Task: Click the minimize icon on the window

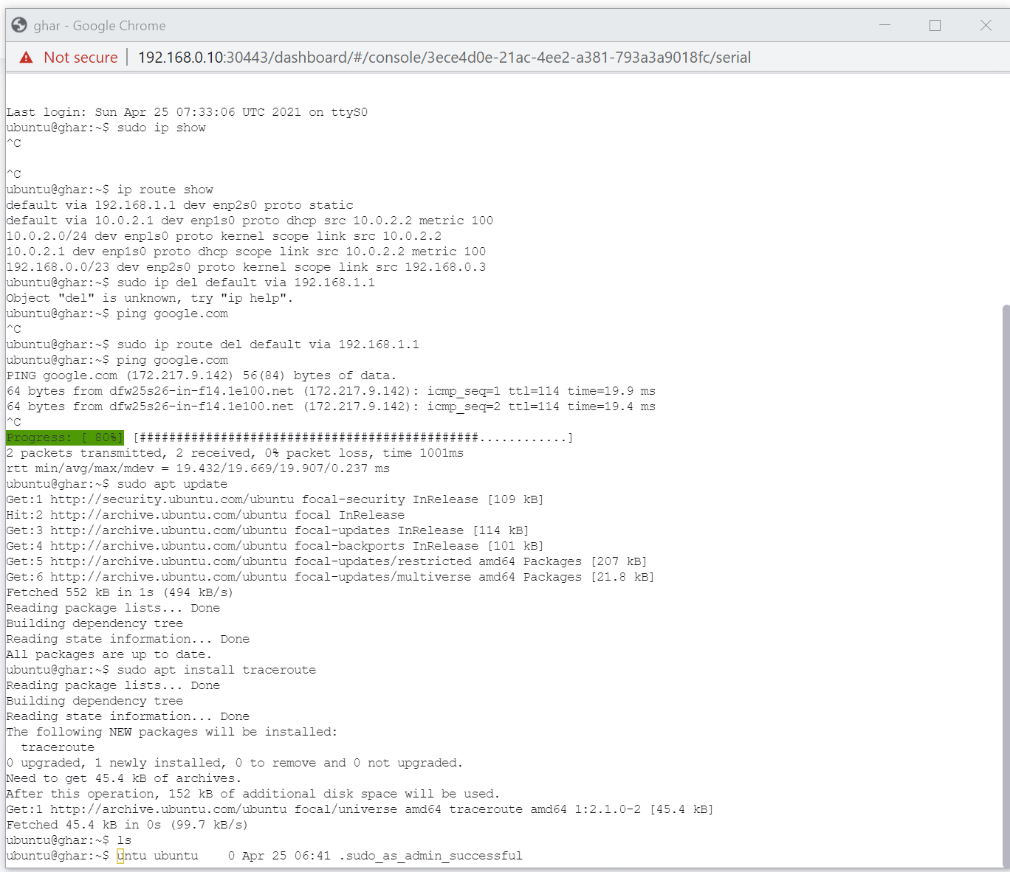Action: point(884,25)
